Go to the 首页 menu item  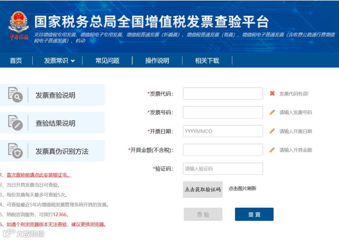(16, 61)
